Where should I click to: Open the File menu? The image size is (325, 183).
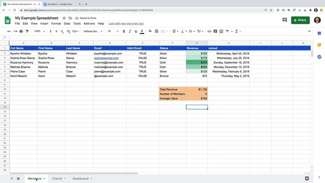(x=17, y=24)
